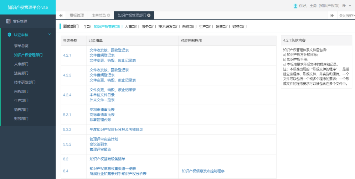
Task: Close the 知识产权管理部门 tab
Action: click(x=149, y=15)
